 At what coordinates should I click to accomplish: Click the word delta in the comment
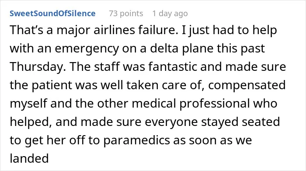click(x=164, y=49)
